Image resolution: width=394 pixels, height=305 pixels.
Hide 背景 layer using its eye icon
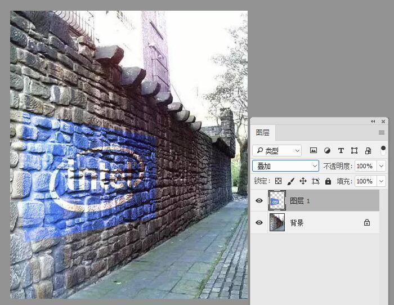coord(259,223)
